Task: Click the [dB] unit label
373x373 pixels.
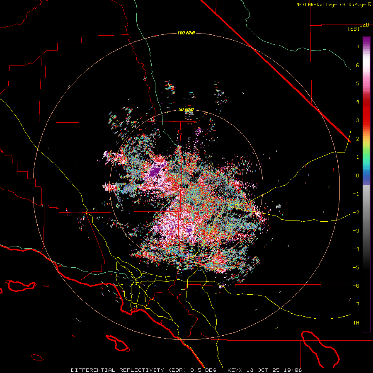Action: pyautogui.click(x=354, y=29)
